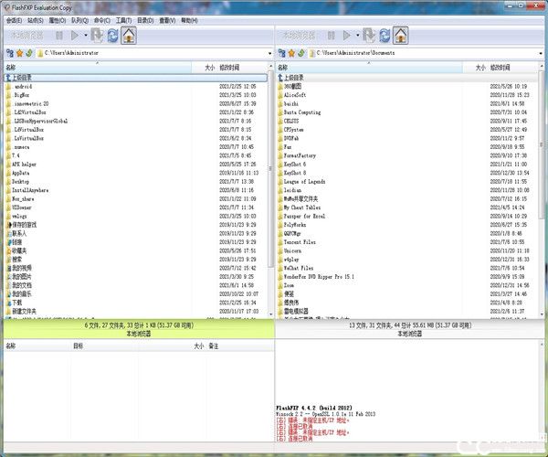Click the left pane pause icon
This screenshot has height=457, width=548.
[59, 36]
